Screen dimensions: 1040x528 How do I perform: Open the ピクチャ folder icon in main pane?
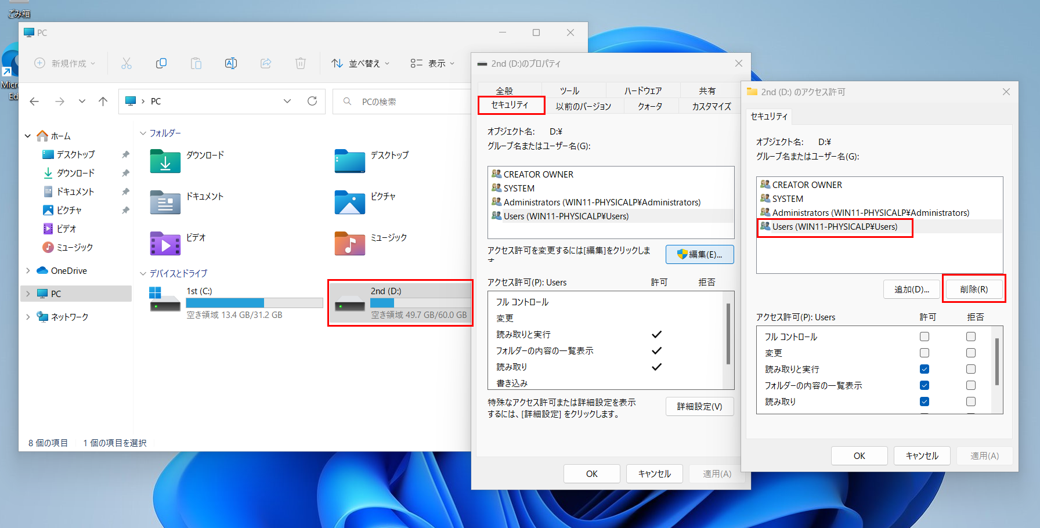pyautogui.click(x=350, y=202)
